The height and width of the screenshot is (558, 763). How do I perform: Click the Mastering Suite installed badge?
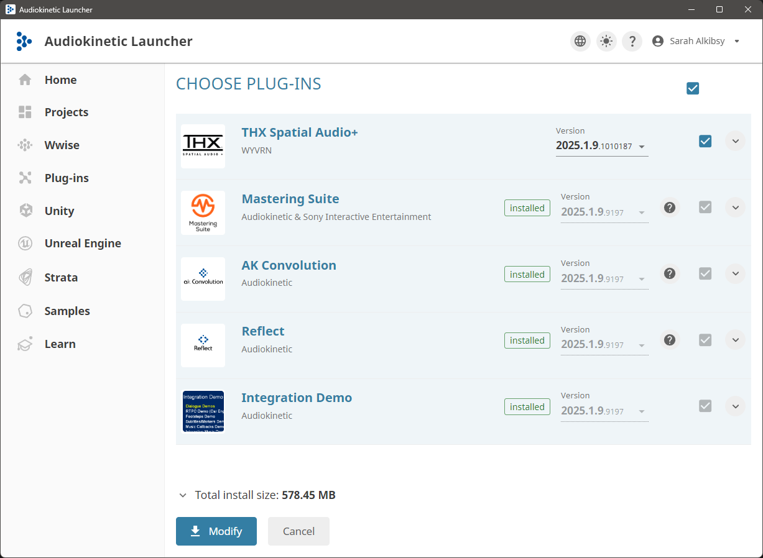[x=527, y=208]
